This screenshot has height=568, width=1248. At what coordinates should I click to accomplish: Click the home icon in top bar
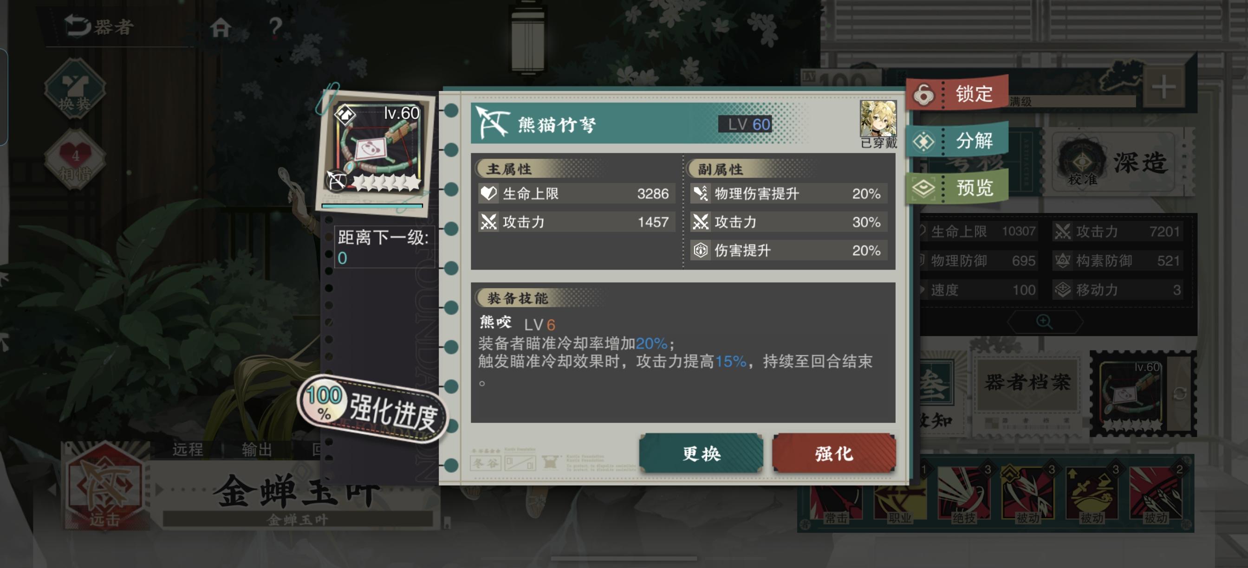click(x=221, y=27)
